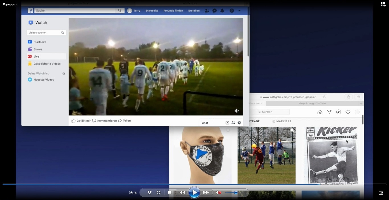Open Terry's profile in the Facebook bar

pyautogui.click(x=134, y=10)
